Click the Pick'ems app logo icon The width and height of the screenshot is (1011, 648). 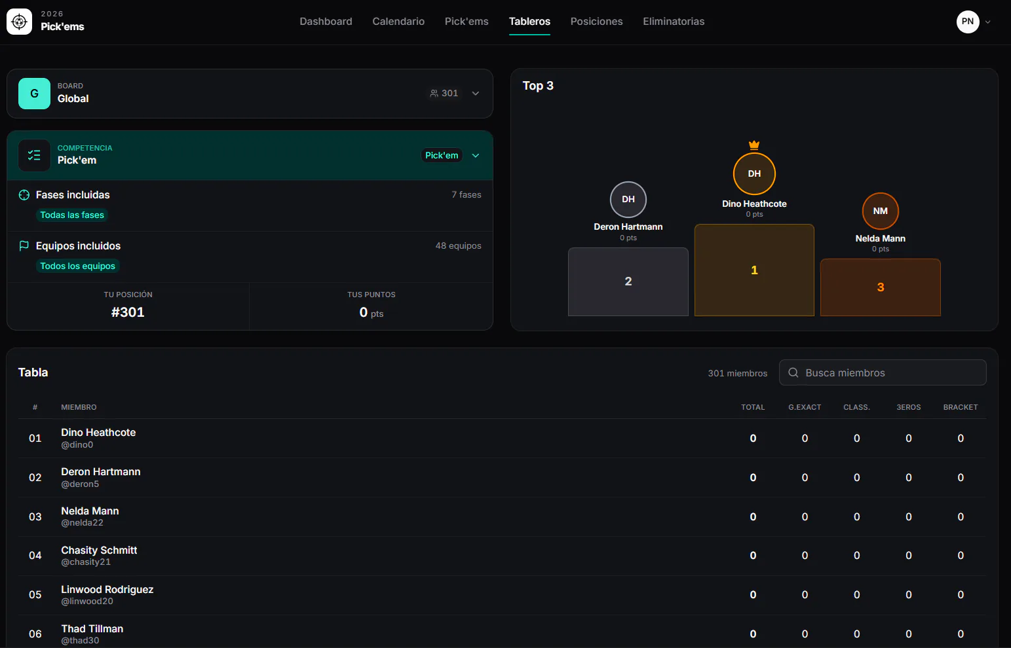[20, 22]
